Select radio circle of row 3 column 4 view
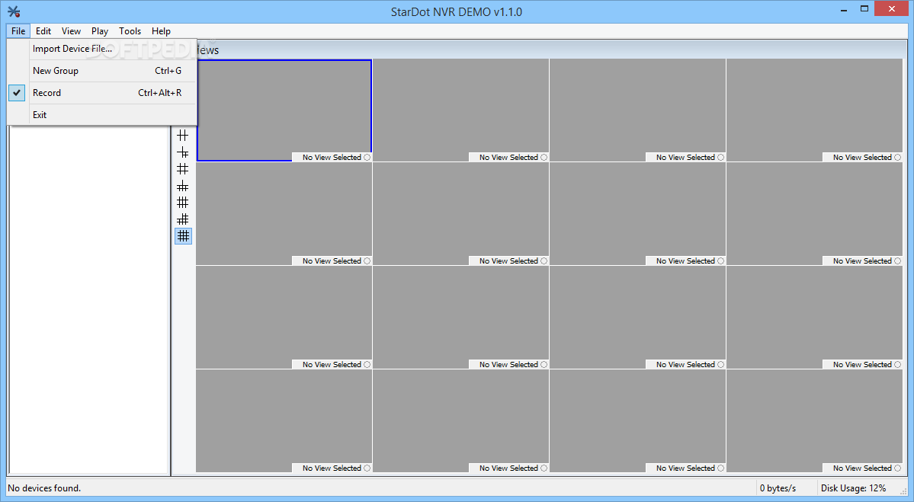914x502 pixels. (x=898, y=365)
